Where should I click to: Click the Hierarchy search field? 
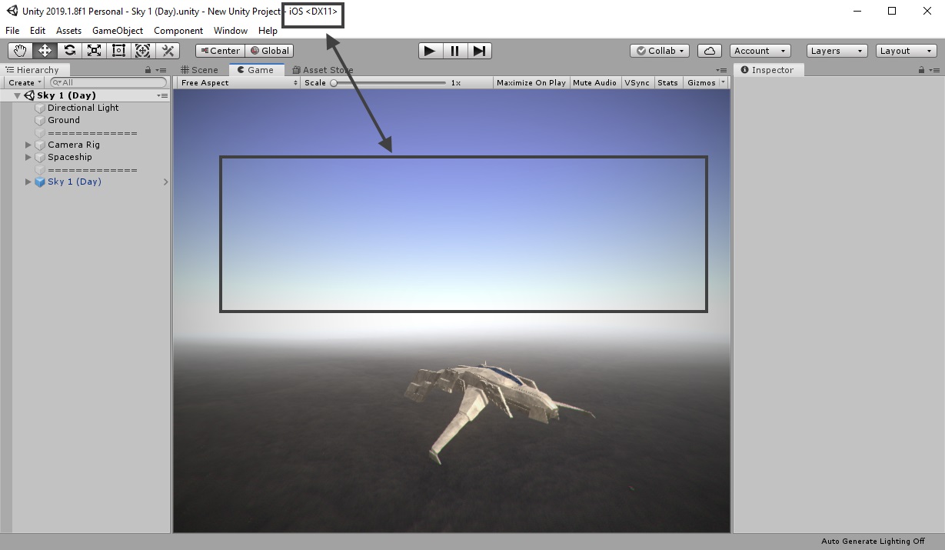pos(108,82)
